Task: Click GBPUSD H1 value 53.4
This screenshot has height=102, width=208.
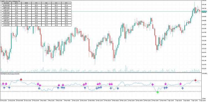Action: click(x=37, y=8)
